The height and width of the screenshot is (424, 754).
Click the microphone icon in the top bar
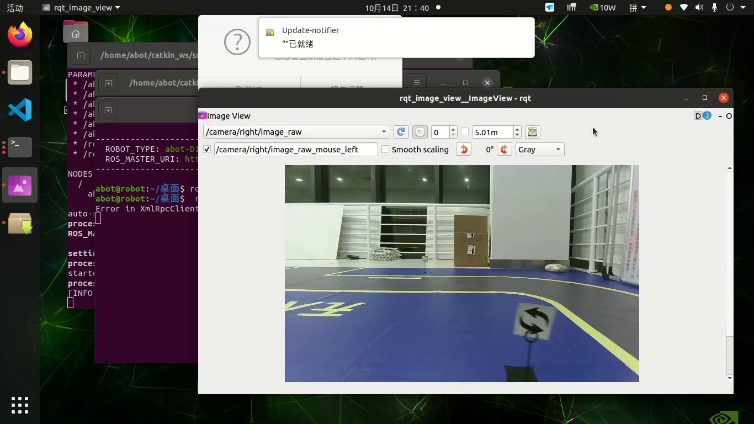click(715, 8)
